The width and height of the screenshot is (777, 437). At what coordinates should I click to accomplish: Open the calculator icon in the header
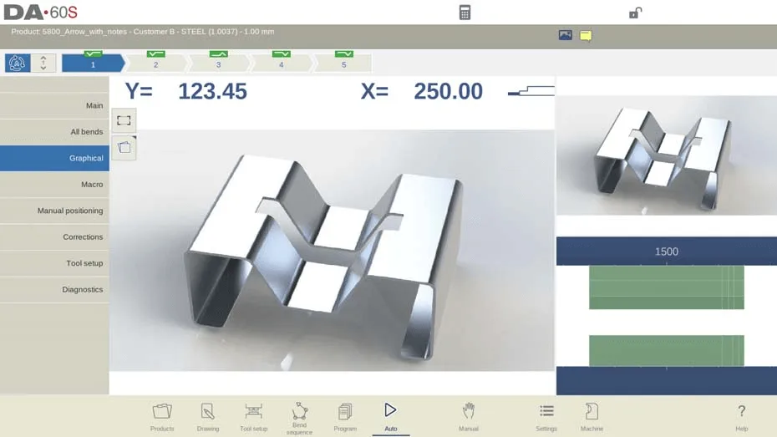465,13
